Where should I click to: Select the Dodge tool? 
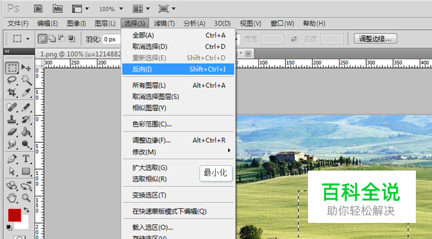click(26, 144)
